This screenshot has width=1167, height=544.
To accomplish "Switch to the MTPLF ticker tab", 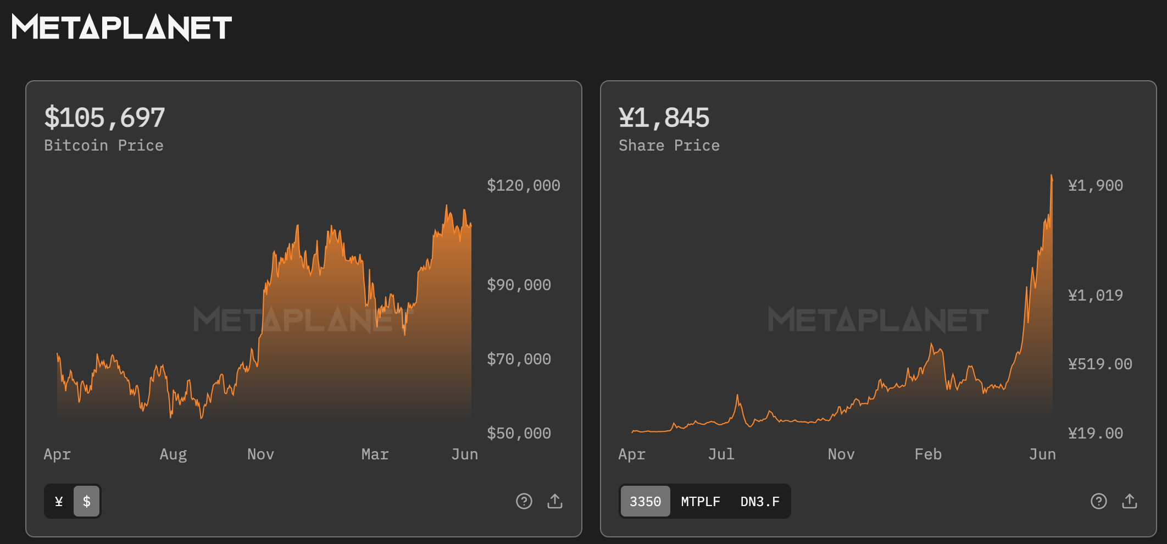I will pos(701,501).
